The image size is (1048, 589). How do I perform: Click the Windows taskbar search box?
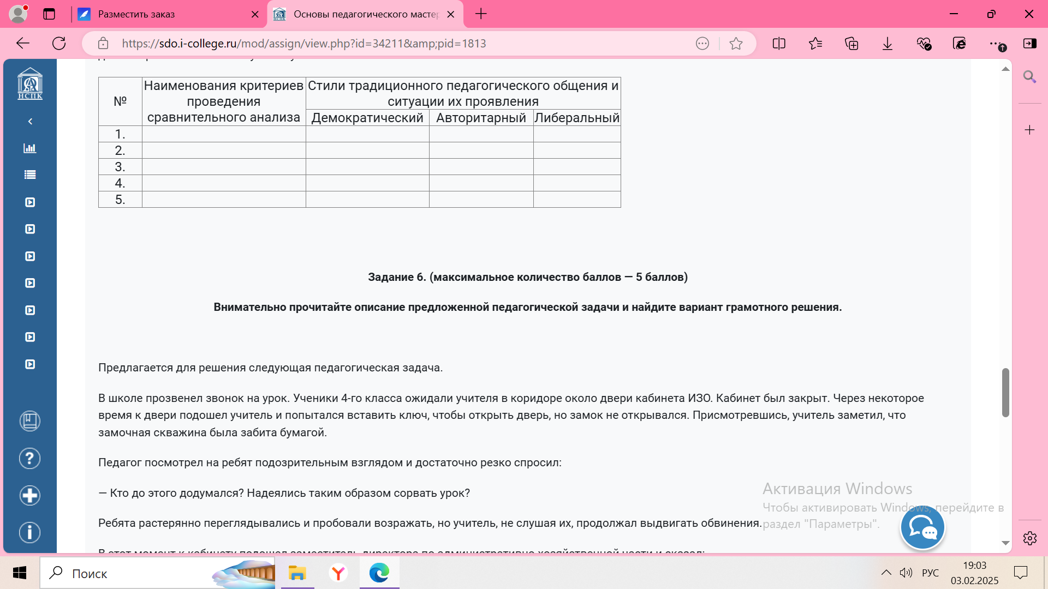pyautogui.click(x=131, y=573)
